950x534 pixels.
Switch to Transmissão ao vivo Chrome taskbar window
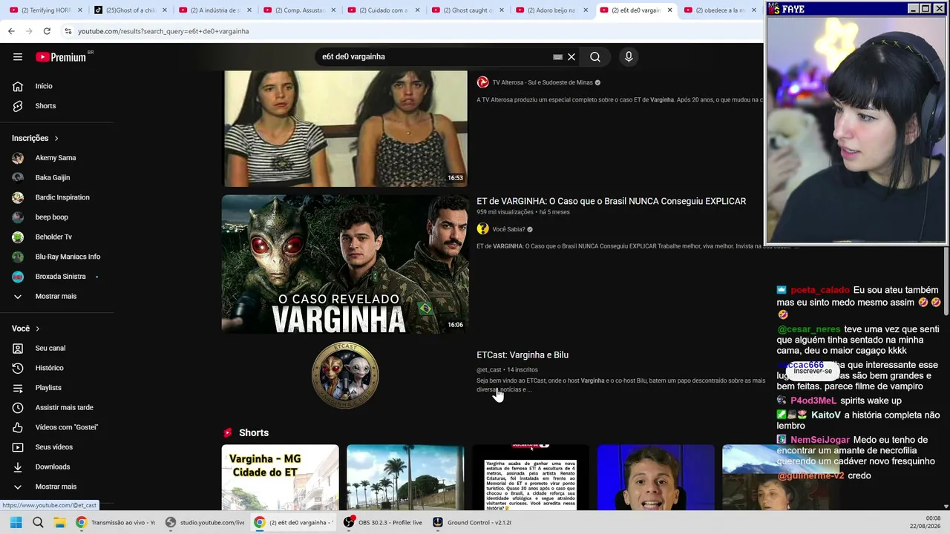click(115, 522)
